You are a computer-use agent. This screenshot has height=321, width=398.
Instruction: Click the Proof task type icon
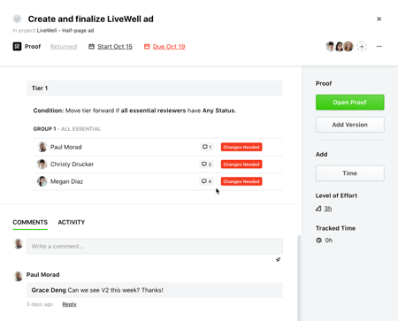coord(17,47)
